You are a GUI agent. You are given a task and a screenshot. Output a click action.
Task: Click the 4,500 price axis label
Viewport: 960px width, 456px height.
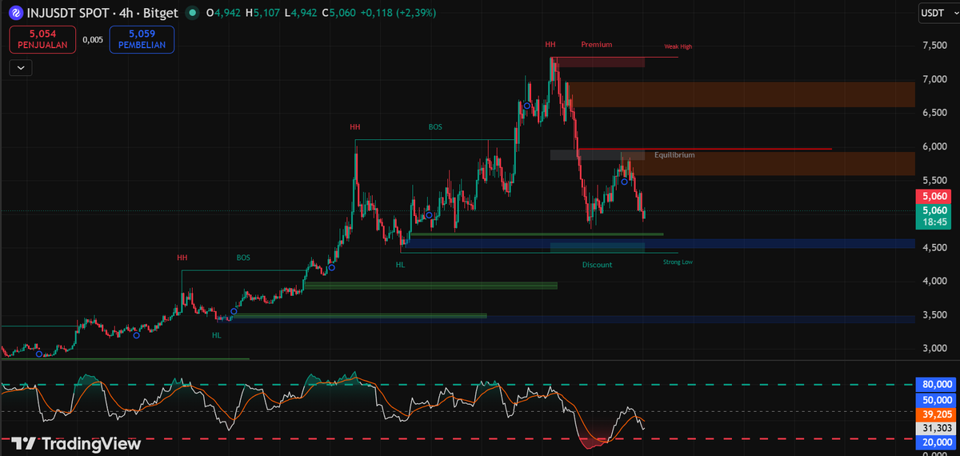[934, 248]
